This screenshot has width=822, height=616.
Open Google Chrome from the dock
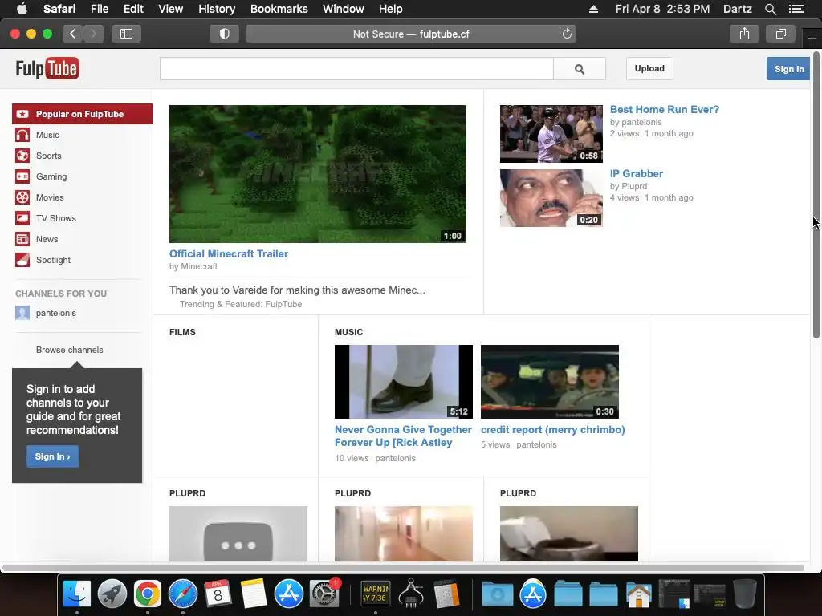click(x=148, y=594)
